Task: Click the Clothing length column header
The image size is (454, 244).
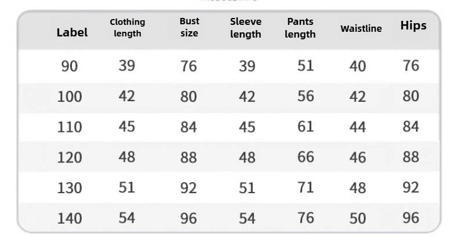Action: 128,27
